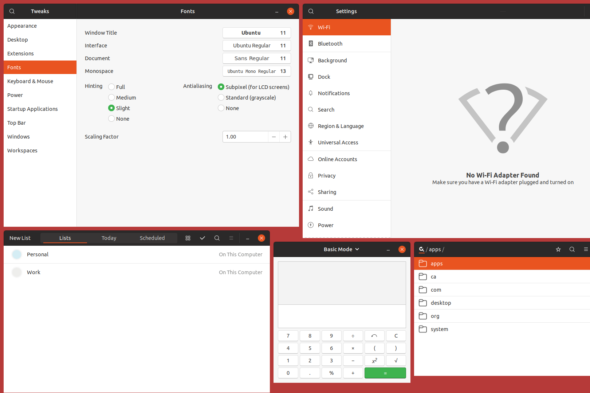
Task: Select None hinting radio button
Action: point(111,118)
